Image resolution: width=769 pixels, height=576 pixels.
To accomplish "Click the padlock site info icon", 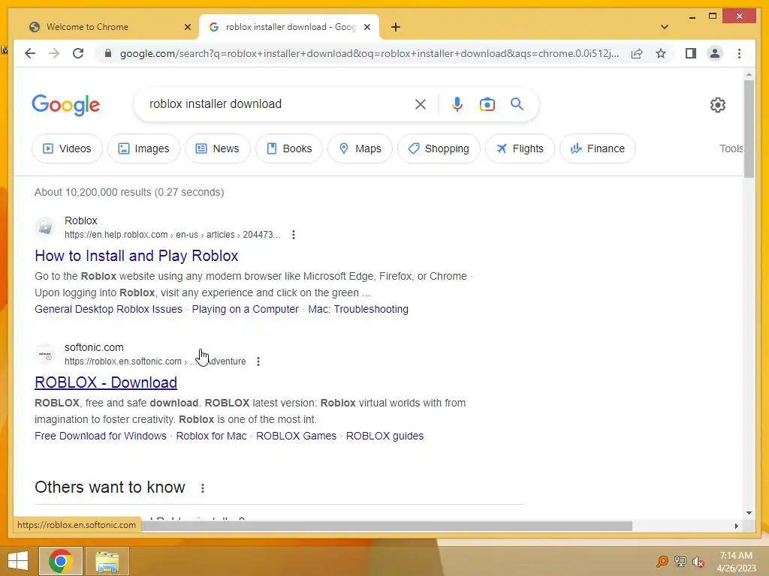I will pyautogui.click(x=108, y=53).
